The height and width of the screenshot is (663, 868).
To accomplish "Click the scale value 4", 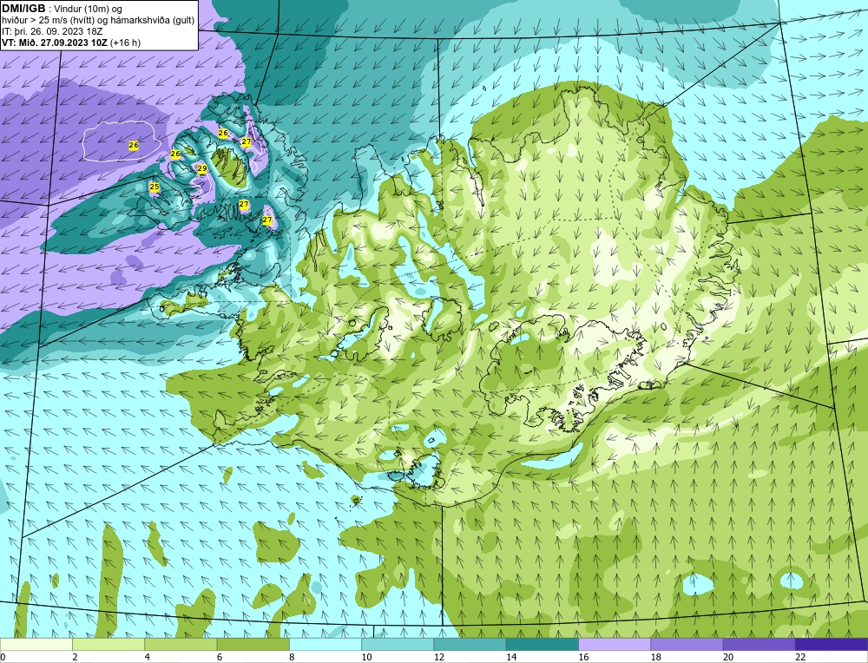I will tap(148, 657).
